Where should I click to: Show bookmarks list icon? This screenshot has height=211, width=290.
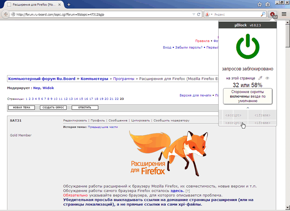[x=268, y=4]
